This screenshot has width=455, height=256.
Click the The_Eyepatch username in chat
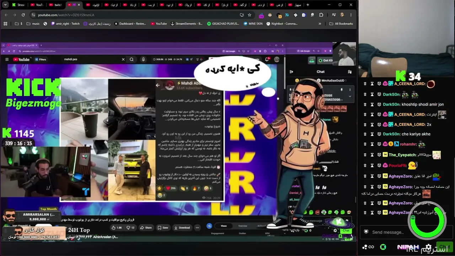402,155
